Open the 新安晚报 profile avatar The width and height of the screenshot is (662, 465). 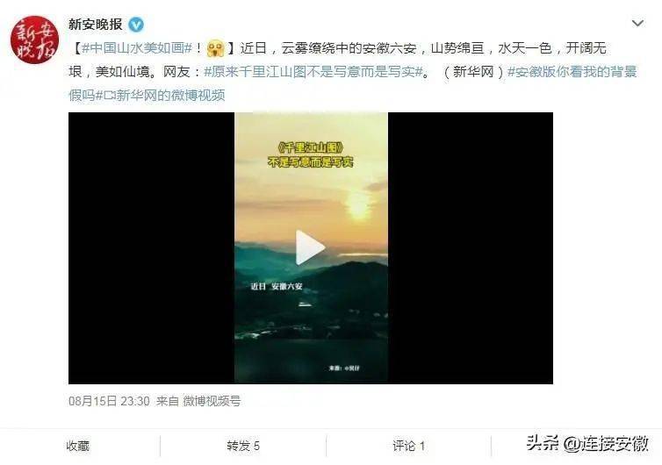34,39
